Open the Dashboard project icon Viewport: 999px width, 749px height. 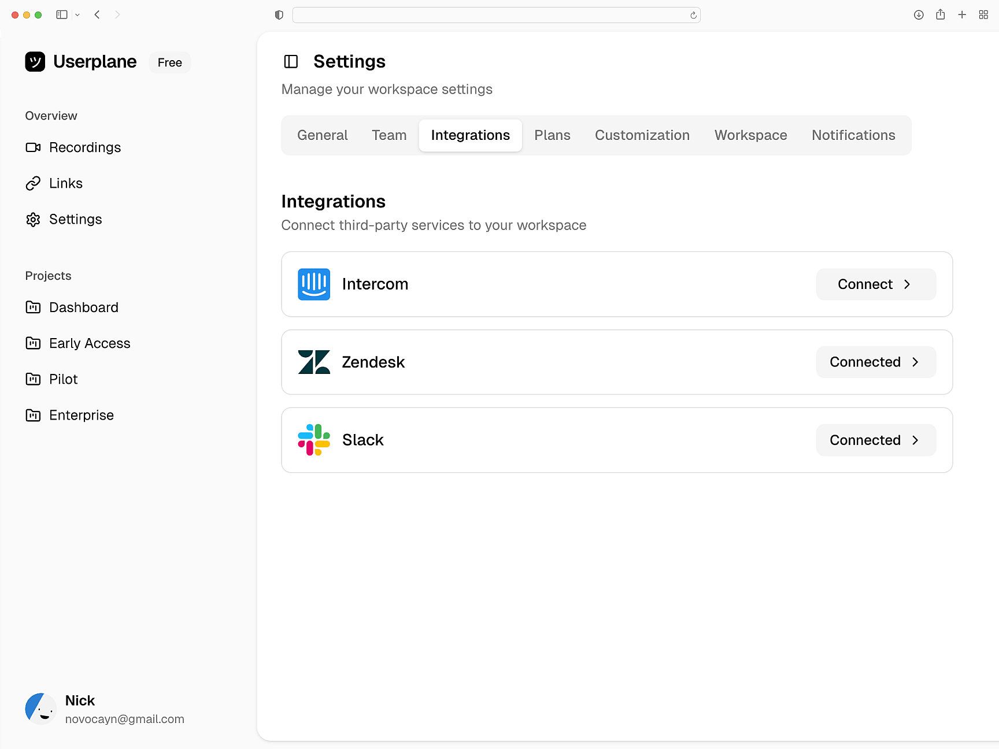[34, 307]
